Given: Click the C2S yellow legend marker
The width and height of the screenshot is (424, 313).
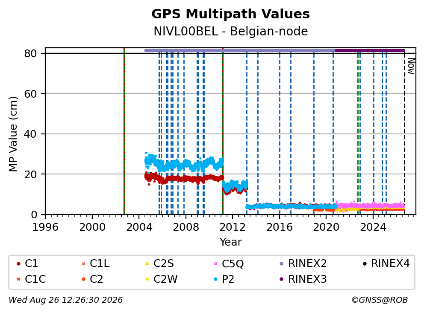Looking at the screenshot, I should 147,264.
